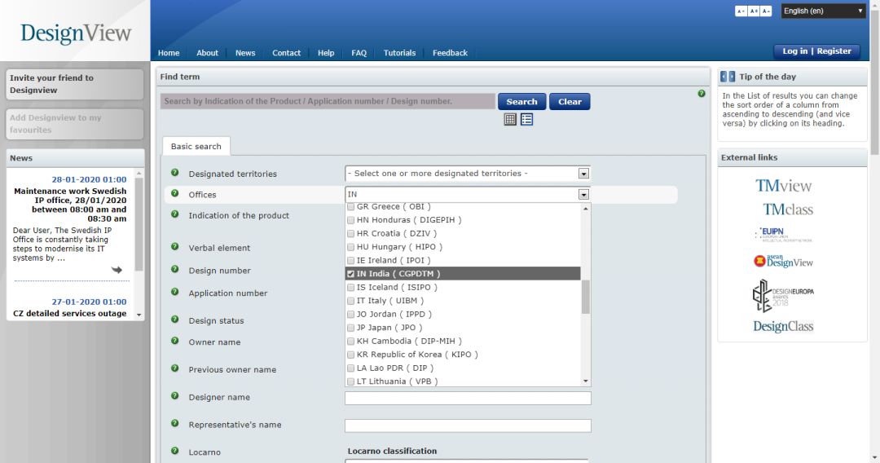Click the DesignView logo

pos(76,33)
